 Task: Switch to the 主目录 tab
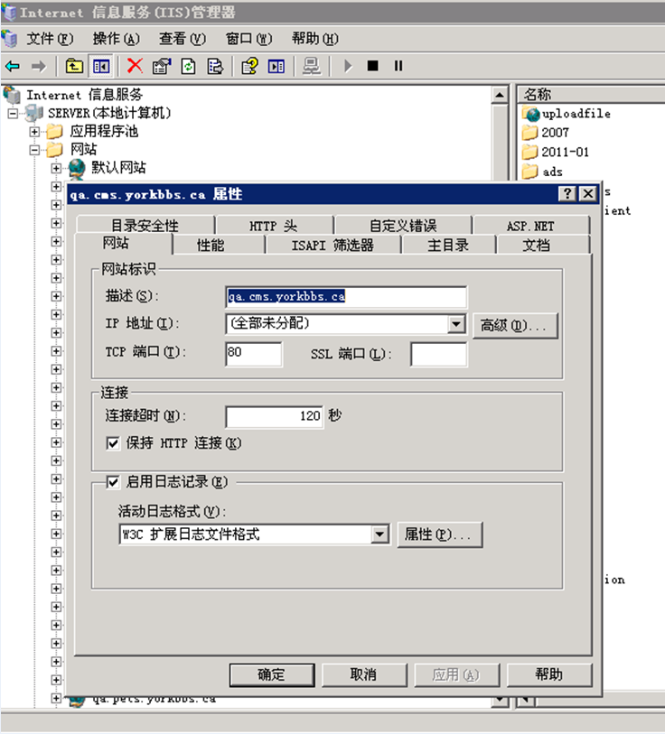[x=448, y=245]
